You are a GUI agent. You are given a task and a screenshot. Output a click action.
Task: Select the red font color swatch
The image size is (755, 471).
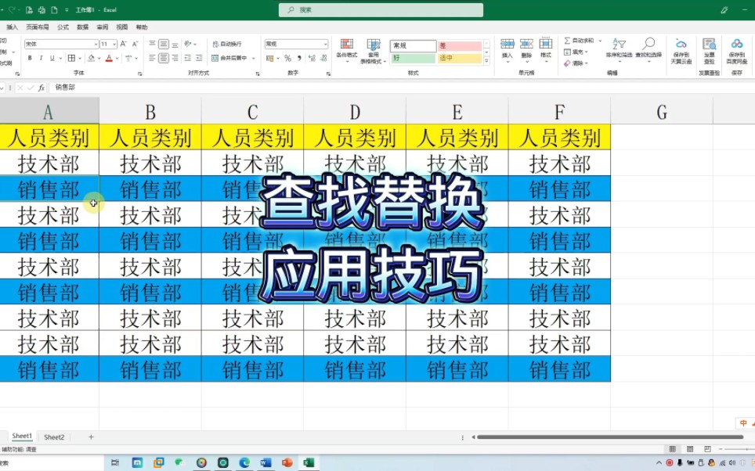coord(108,61)
